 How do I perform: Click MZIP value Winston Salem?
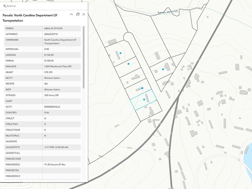click(52, 90)
